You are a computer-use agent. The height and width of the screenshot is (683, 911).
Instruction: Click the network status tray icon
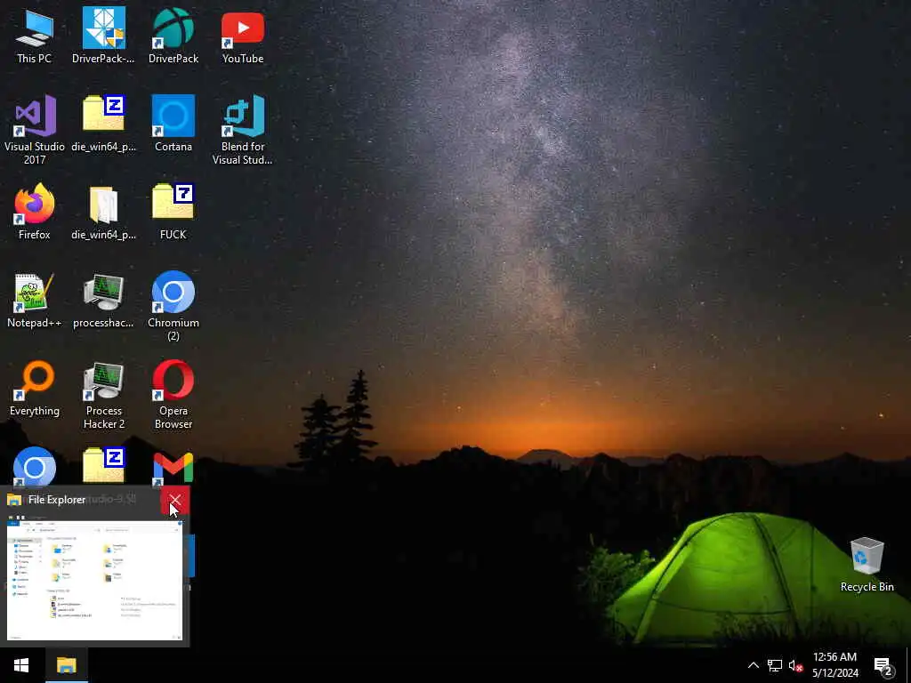(775, 665)
